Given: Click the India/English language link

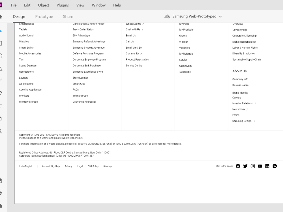Looking at the screenshot, I should pos(26,166).
